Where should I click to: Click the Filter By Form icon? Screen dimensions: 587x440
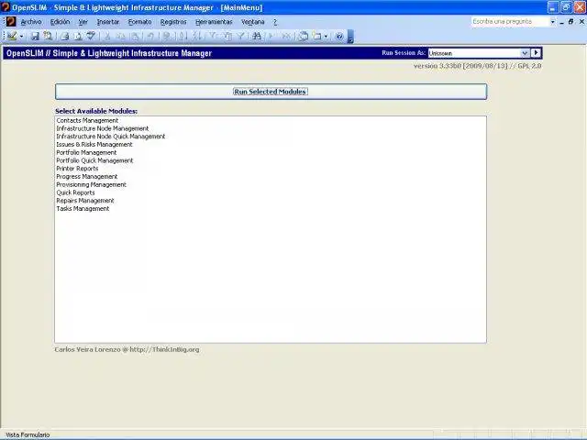[227, 36]
